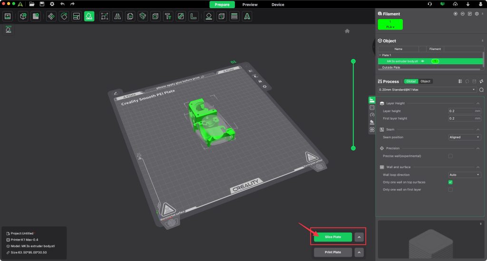
Task: Click the add filament plus icon
Action: pos(456,14)
